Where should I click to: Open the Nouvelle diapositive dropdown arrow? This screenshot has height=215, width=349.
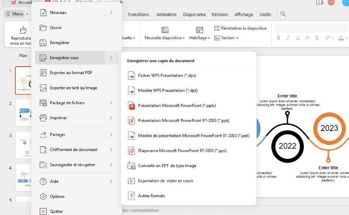pyautogui.click(x=183, y=38)
